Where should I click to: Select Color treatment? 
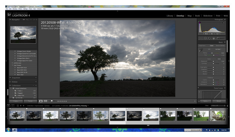click(211, 46)
